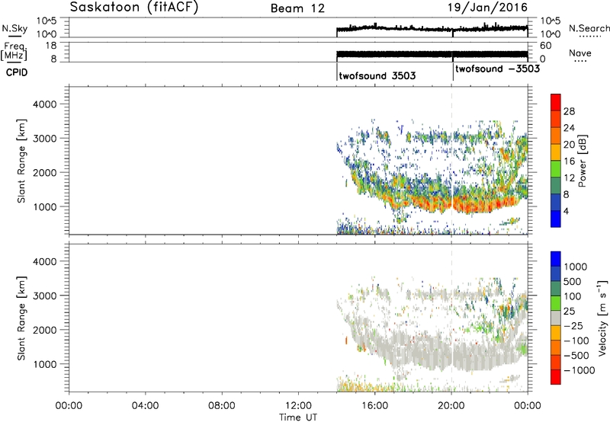The width and height of the screenshot is (610, 422).
Task: Click the red bottom of the velocity color bar
Action: (x=556, y=377)
